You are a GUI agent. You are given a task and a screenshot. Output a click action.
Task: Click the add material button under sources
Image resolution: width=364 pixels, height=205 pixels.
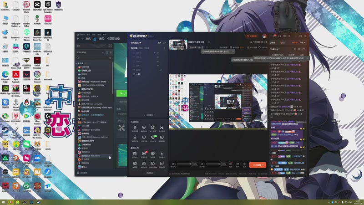(x=148, y=115)
